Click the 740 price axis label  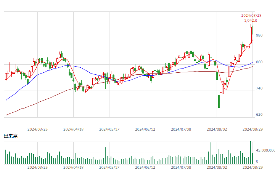(259, 88)
